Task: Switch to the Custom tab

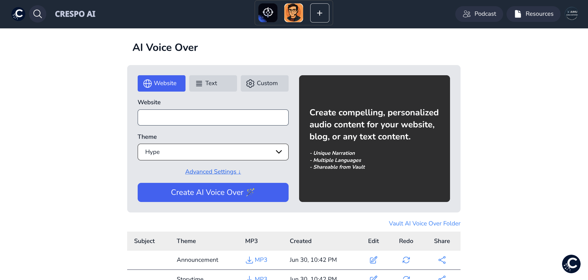Action: [x=265, y=83]
